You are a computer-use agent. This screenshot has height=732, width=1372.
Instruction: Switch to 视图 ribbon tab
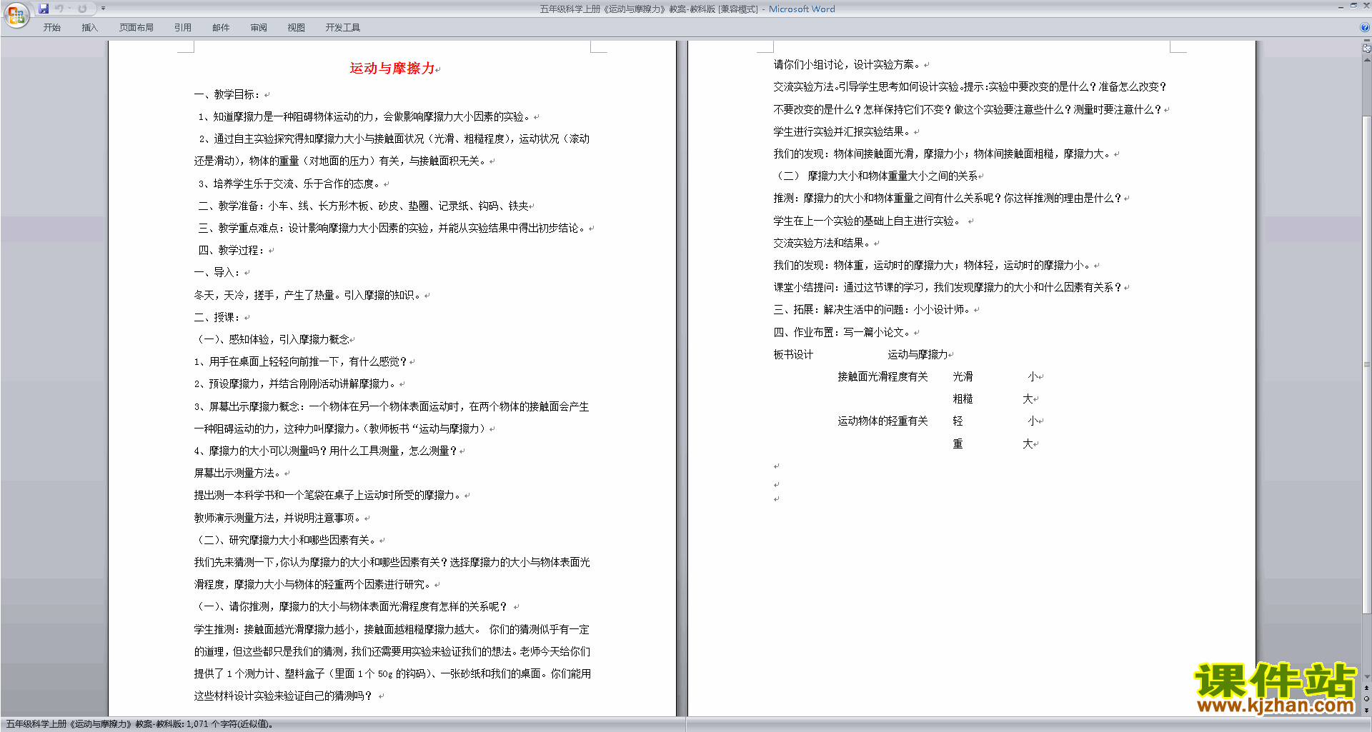297,27
